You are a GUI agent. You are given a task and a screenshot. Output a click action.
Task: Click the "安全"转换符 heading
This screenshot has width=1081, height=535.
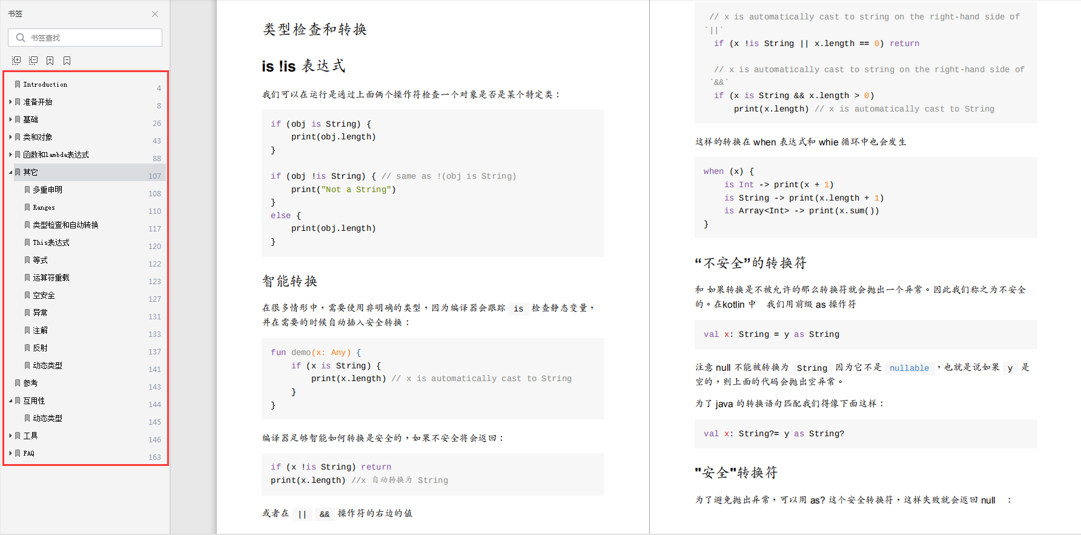(736, 473)
